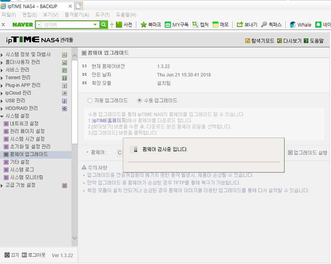Open the 도움말 help in NAS header
Screen dimensions: 331x264
(314, 41)
